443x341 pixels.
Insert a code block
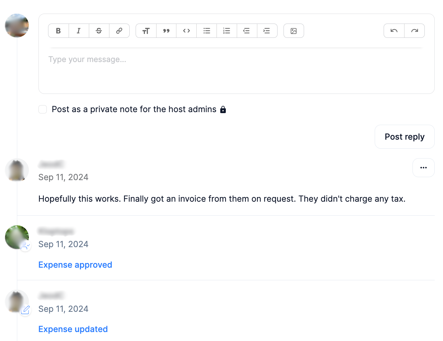click(186, 31)
